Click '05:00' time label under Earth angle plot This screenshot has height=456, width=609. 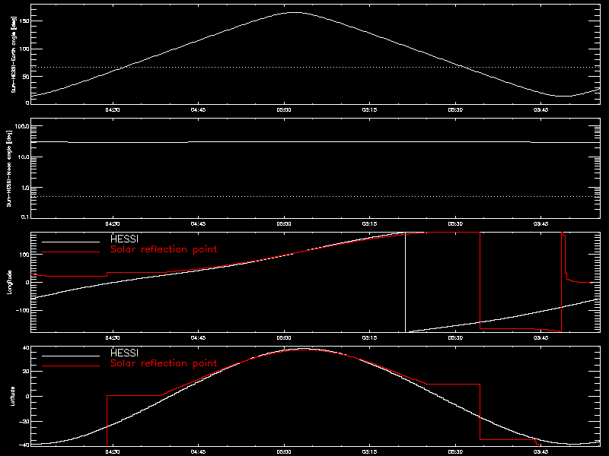coord(284,109)
